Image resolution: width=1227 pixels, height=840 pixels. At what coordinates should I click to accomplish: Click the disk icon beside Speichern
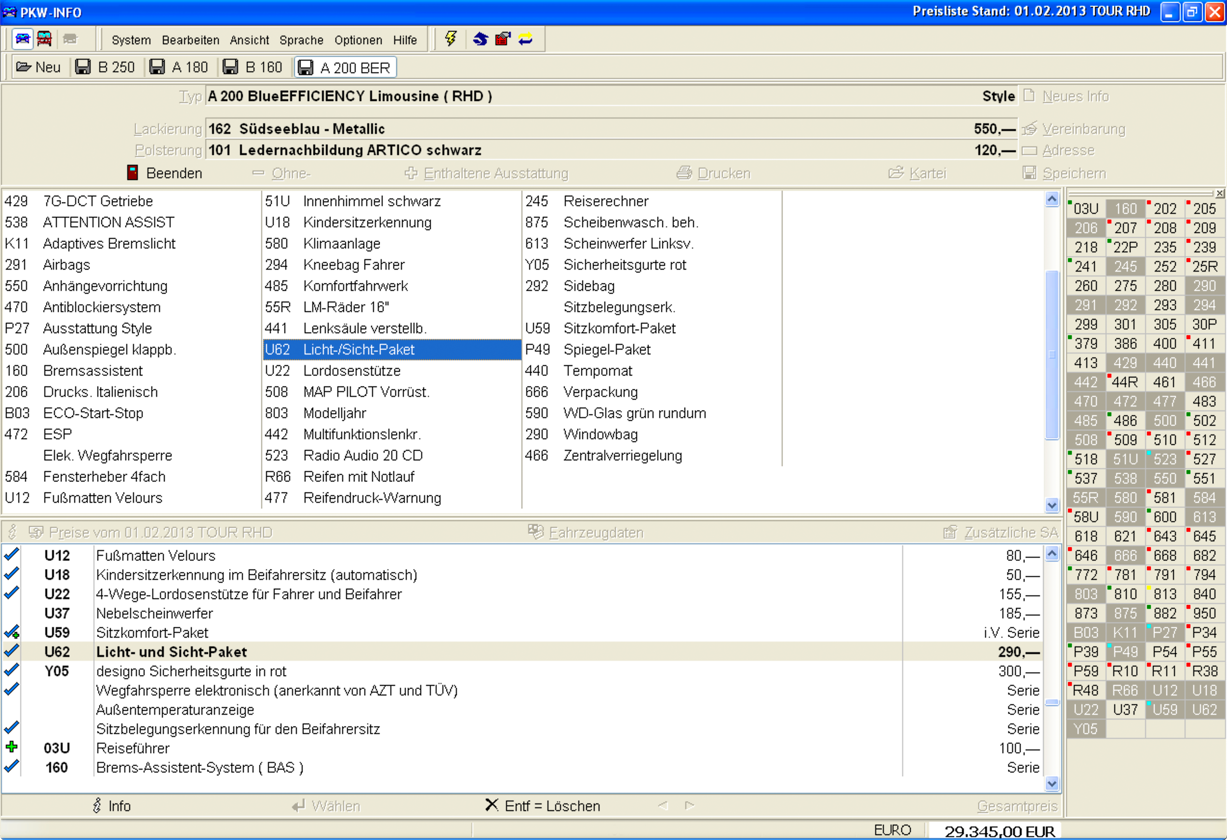1029,172
